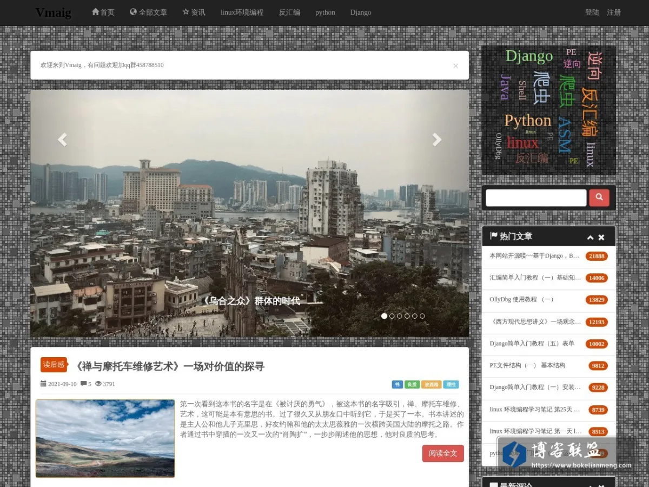Click the blue ASM tag in tag cloud
This screenshot has width=649, height=487.
pos(564,135)
